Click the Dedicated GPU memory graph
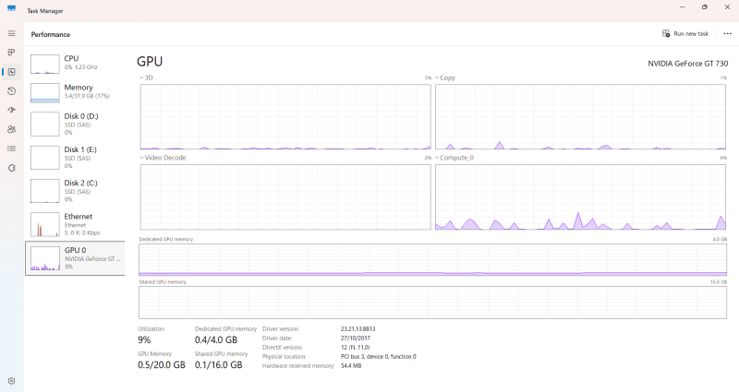 432,259
